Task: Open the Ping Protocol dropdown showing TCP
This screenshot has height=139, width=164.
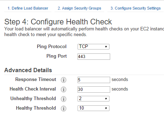Action: [x=94, y=47]
